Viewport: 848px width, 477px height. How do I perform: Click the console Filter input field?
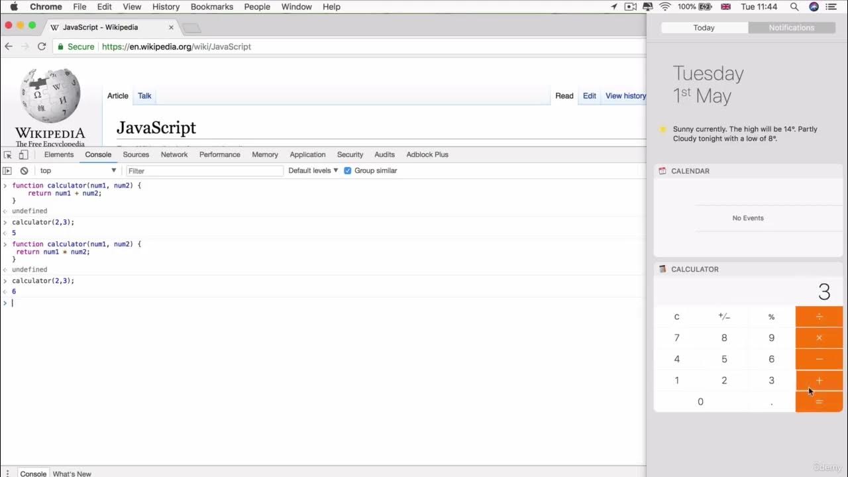click(204, 171)
